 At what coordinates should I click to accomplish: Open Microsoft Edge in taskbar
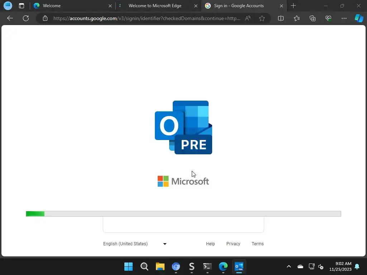point(223,266)
